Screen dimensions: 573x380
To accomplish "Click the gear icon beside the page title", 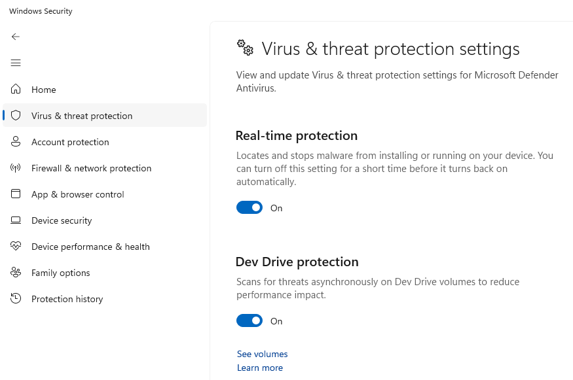I will coord(244,48).
